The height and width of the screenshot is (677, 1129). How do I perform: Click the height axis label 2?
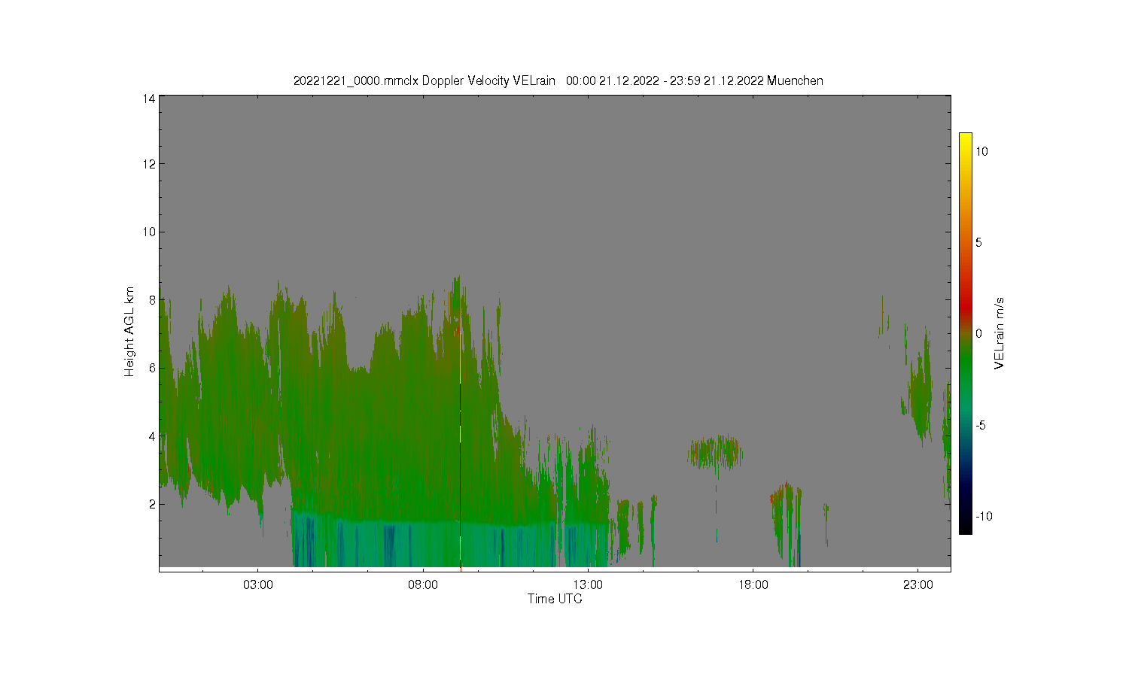[x=152, y=504]
